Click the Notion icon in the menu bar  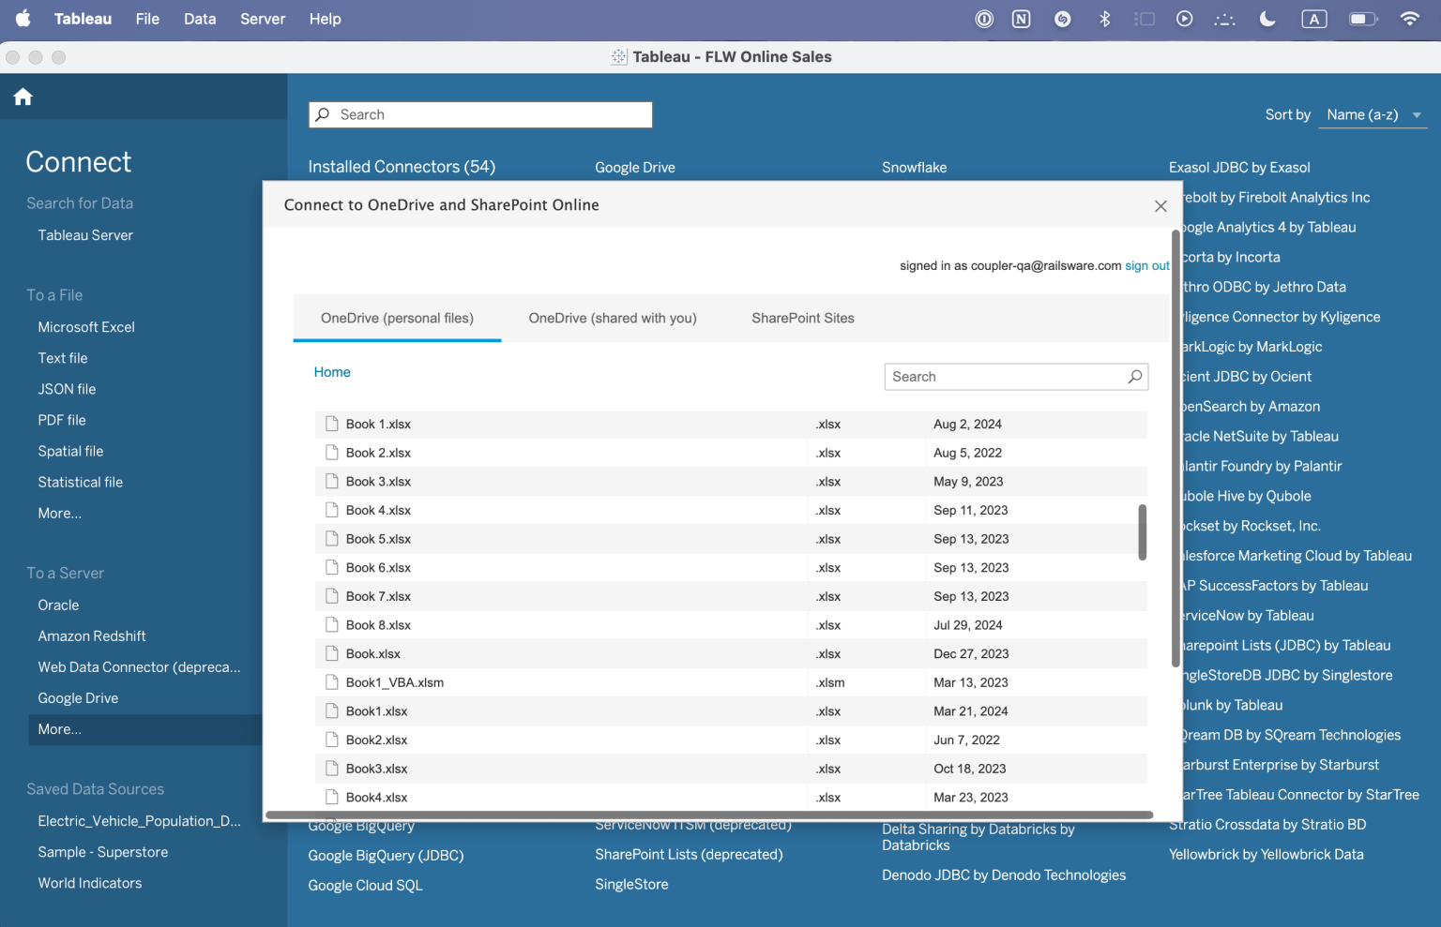pyautogui.click(x=1021, y=19)
